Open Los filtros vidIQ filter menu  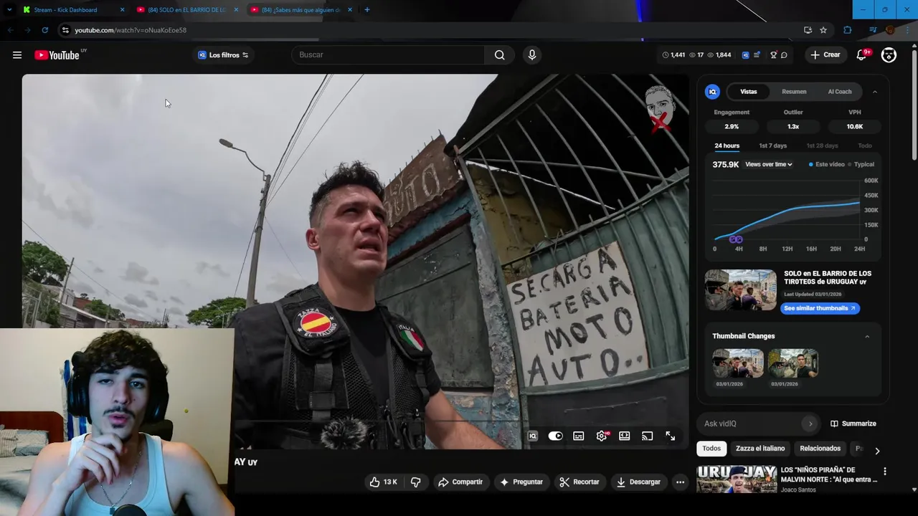tap(223, 55)
